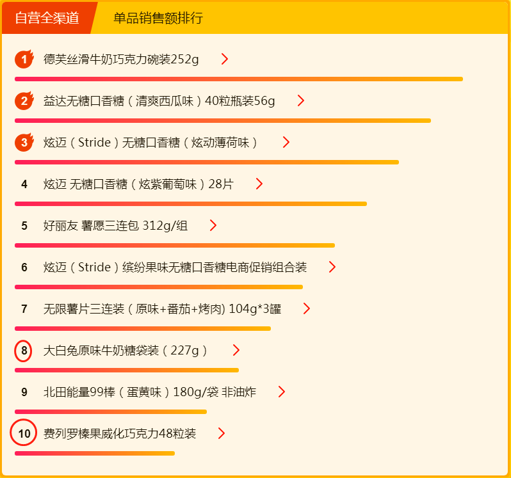511x478 pixels.
Task: Click chevron after 炫迈 Stride 炫动薄荷味
Action: 286,143
